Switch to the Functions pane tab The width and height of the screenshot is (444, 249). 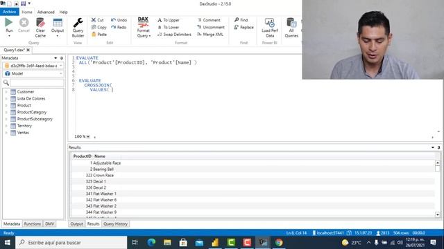click(33, 224)
